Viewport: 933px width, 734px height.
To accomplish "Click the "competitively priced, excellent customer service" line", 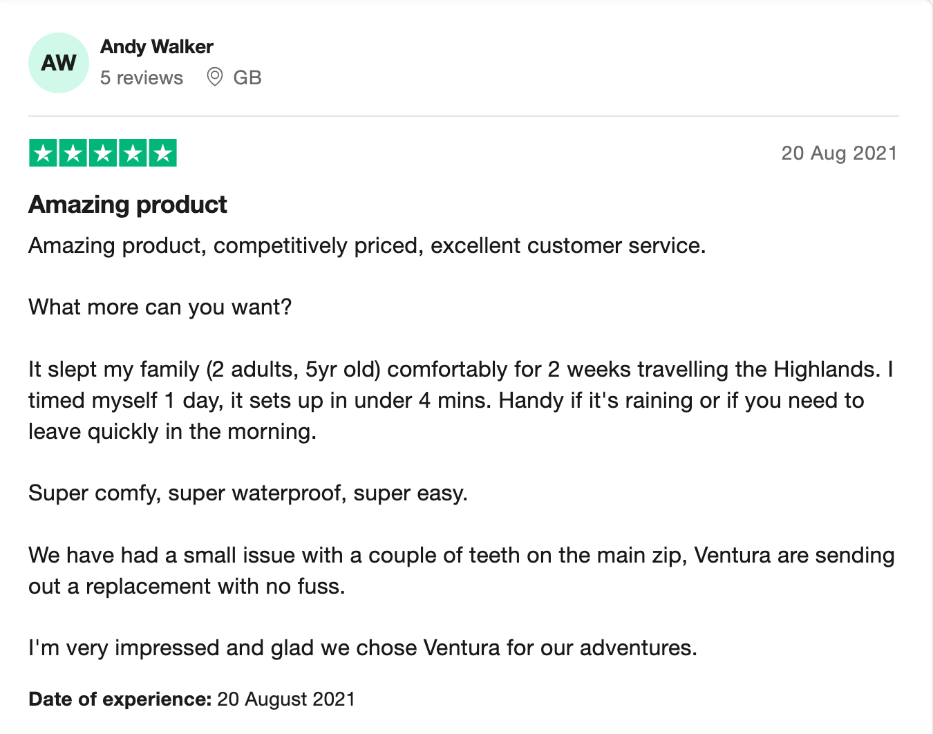I will click(x=367, y=246).
